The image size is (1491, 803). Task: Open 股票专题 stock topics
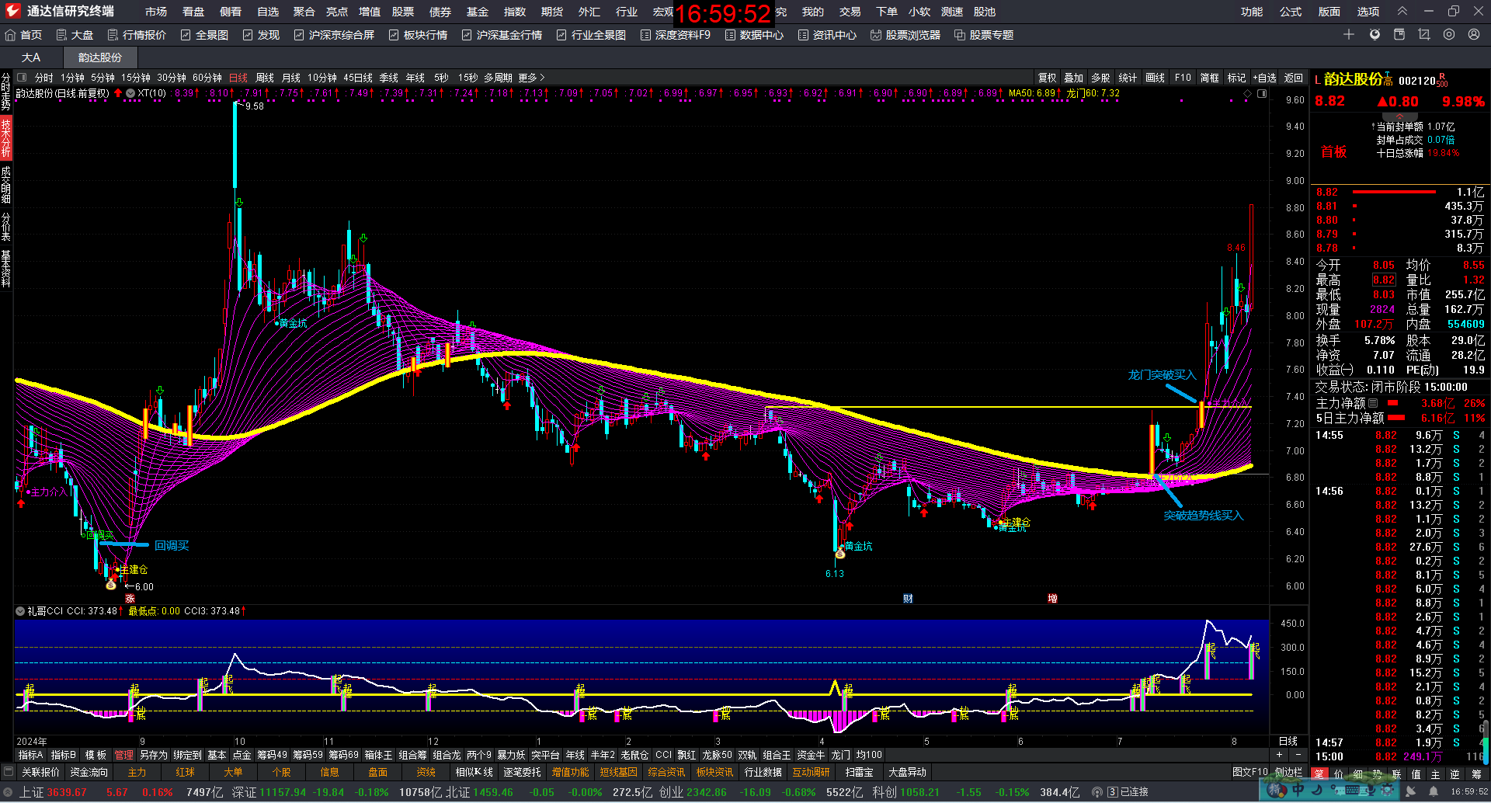(x=984, y=35)
